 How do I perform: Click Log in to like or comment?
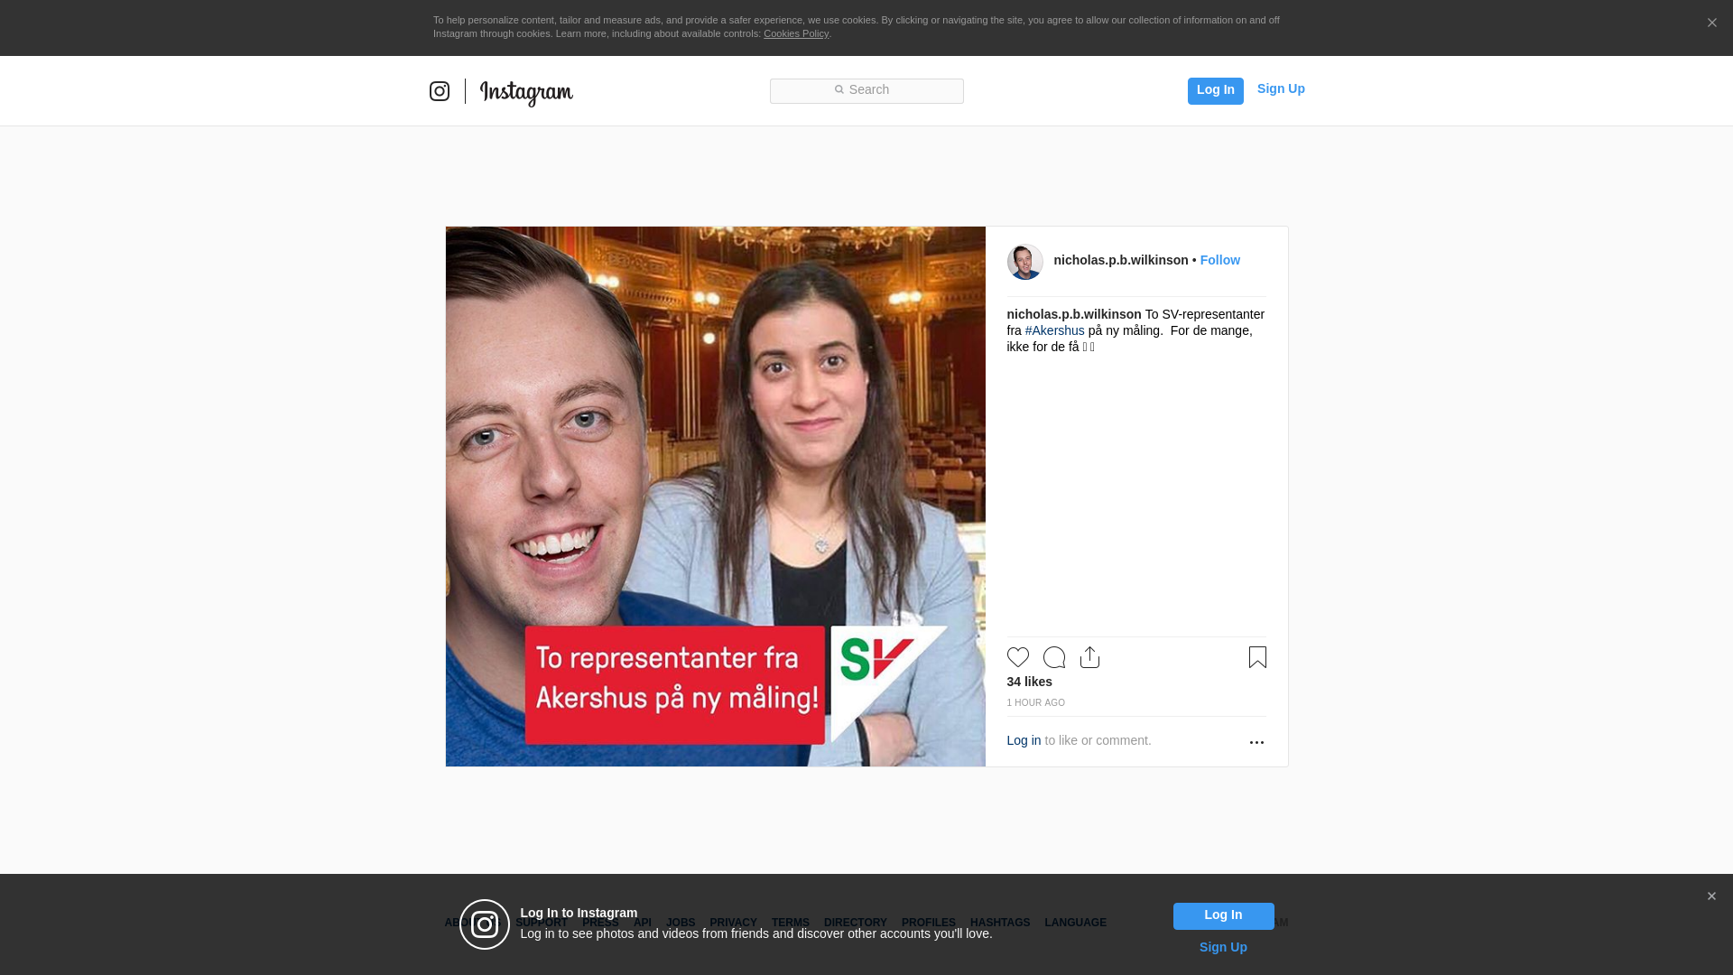click(1024, 740)
